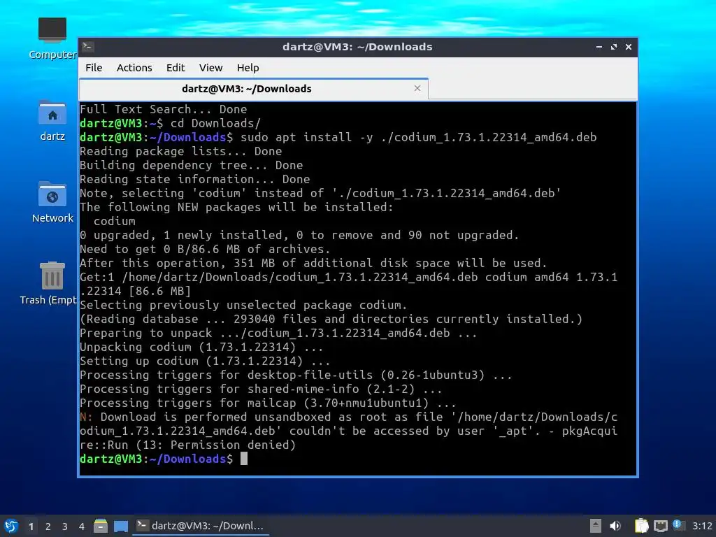Open the clipboard manager tray icon
Image resolution: width=716 pixels, height=537 pixels.
coord(642,526)
